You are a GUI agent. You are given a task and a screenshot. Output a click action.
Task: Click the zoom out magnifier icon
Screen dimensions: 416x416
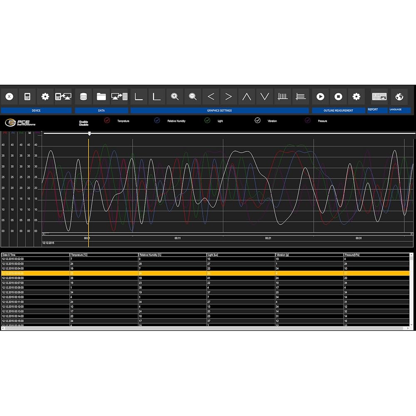tap(193, 97)
